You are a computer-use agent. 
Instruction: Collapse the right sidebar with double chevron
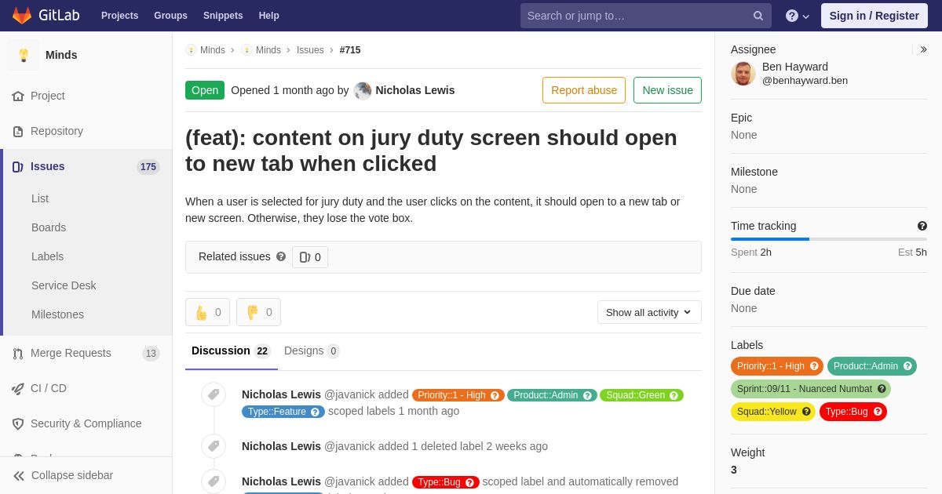923,49
